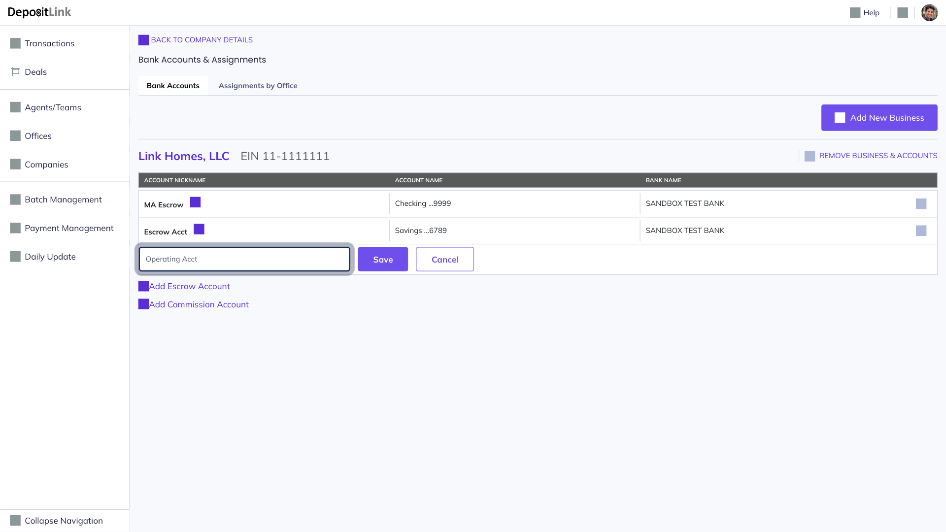Click the Transactions sidebar icon
946x532 pixels.
15,43
